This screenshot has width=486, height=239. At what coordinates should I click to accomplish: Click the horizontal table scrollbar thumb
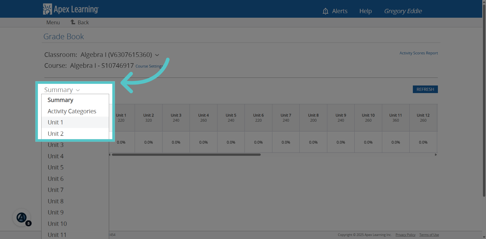[x=186, y=155]
